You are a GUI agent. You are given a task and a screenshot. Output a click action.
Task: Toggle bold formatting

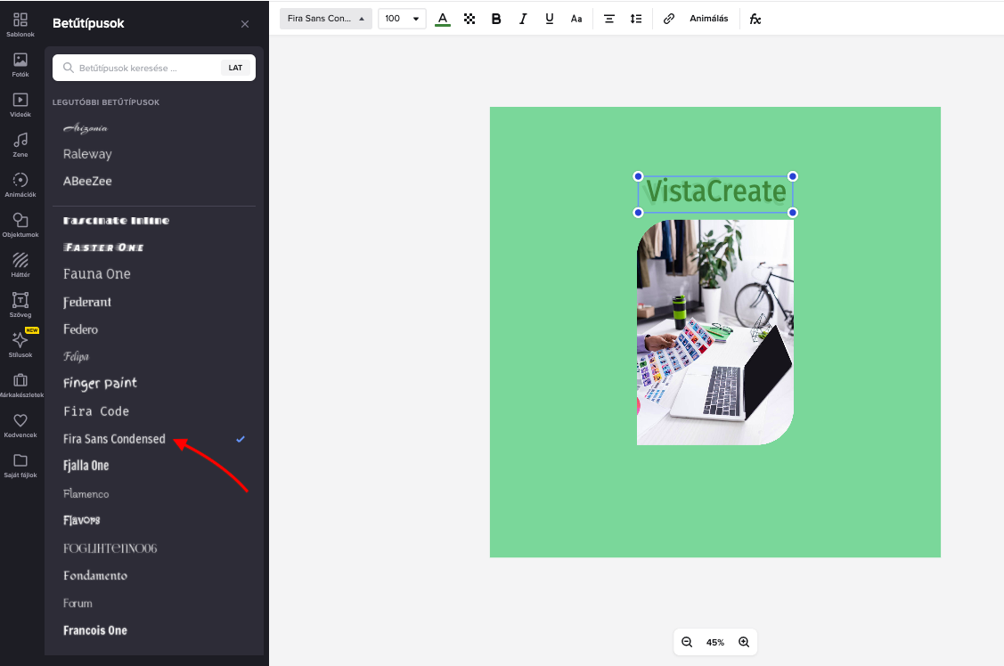[x=496, y=19]
